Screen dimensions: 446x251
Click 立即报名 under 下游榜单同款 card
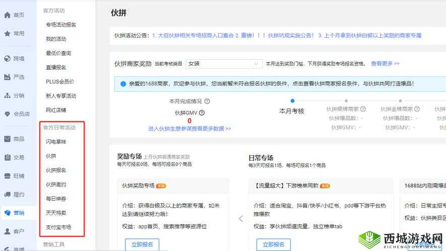pyautogui.click(x=273, y=244)
